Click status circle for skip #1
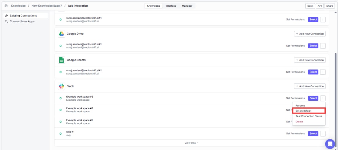The width and height of the screenshot is (338, 150). click(61, 133)
